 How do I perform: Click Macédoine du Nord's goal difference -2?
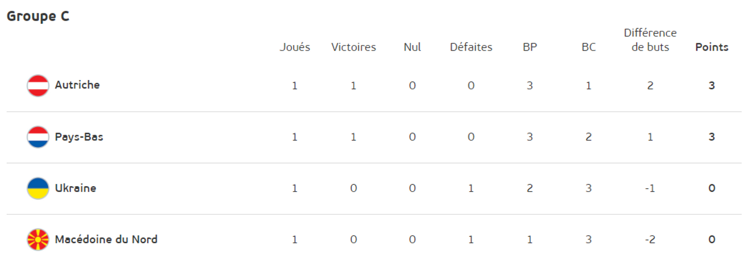pyautogui.click(x=650, y=240)
